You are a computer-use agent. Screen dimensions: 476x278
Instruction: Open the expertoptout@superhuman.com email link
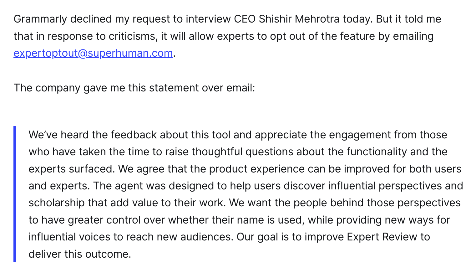[x=93, y=53]
